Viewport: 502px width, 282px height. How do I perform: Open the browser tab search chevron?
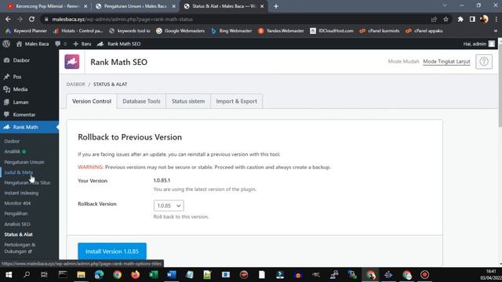coord(445,5)
